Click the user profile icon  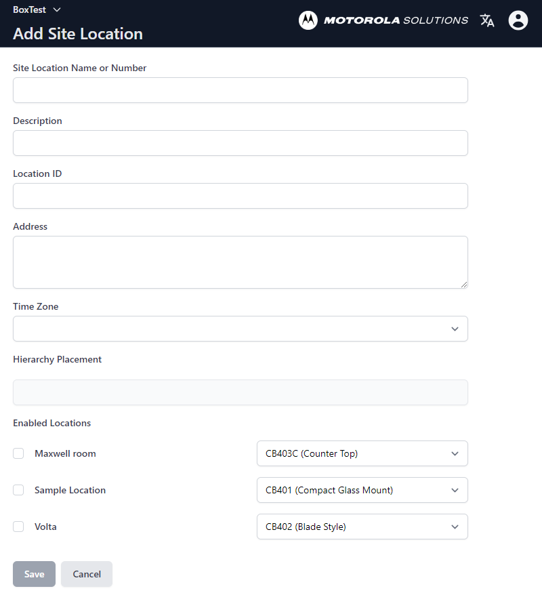(518, 20)
